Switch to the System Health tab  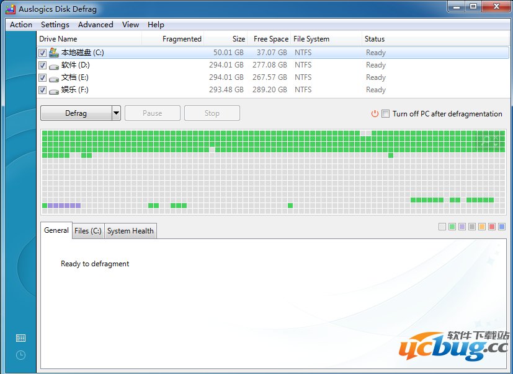coord(130,230)
